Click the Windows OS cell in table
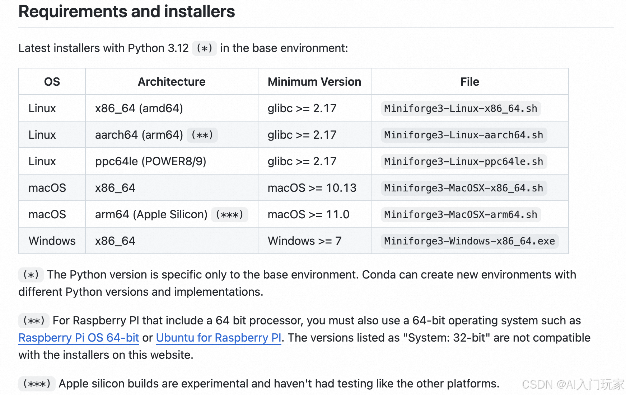 click(x=52, y=241)
